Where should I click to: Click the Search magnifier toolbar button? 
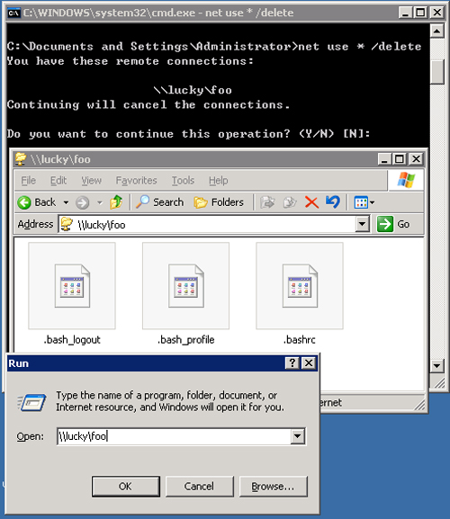(160, 202)
